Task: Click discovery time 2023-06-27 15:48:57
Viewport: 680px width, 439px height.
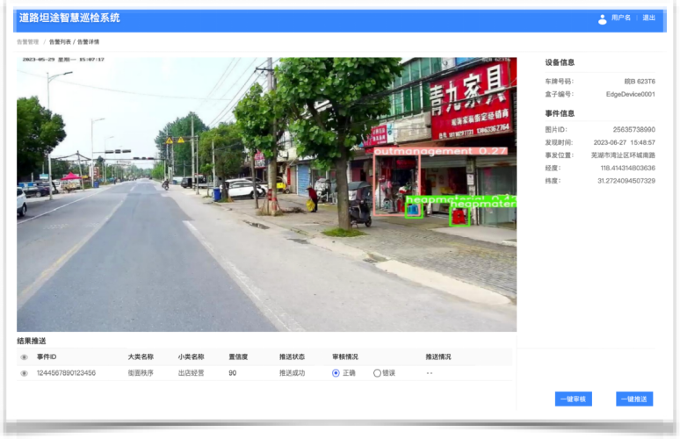Action: point(625,142)
